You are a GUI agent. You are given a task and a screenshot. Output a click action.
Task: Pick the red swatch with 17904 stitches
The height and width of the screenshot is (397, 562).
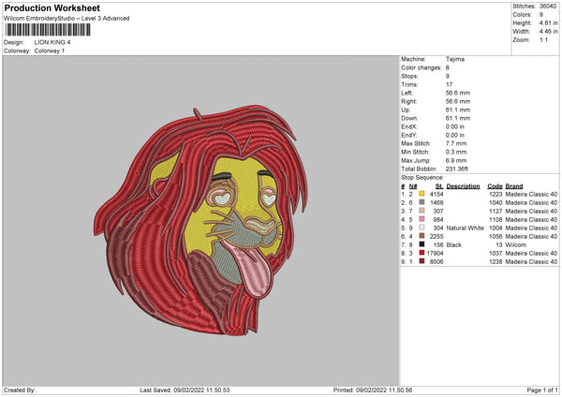421,253
